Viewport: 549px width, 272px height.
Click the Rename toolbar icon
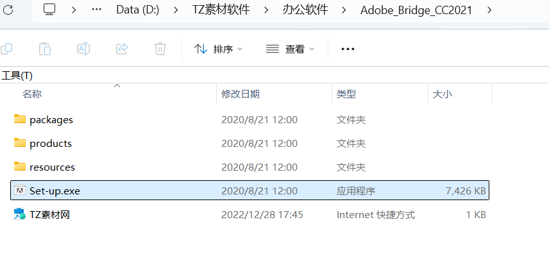tap(83, 49)
